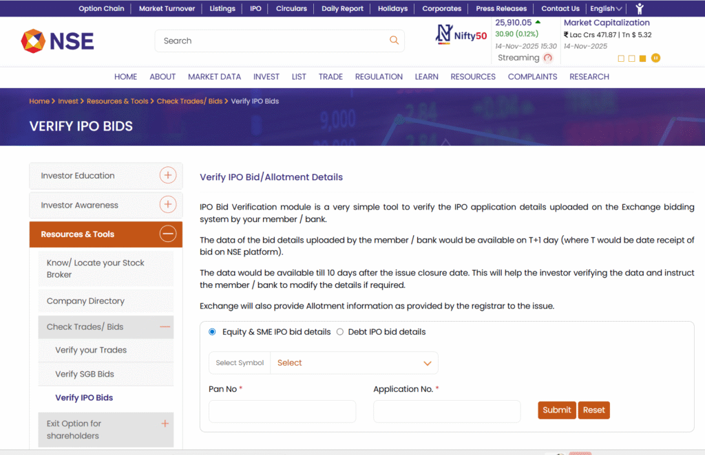
Task: Click the Nifty50 logo
Action: tap(461, 35)
